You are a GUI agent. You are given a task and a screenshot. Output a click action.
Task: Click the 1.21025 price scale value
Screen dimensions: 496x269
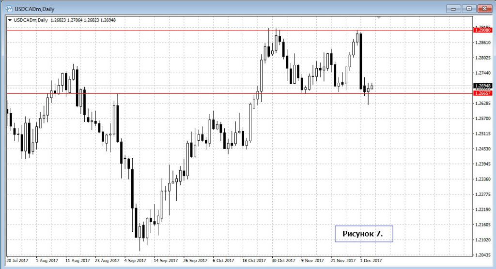coord(483,240)
